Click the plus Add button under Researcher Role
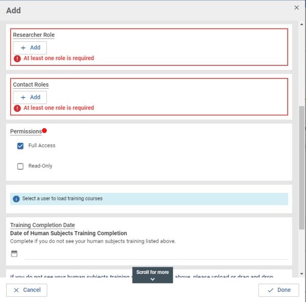The width and height of the screenshot is (306, 302). [30, 48]
